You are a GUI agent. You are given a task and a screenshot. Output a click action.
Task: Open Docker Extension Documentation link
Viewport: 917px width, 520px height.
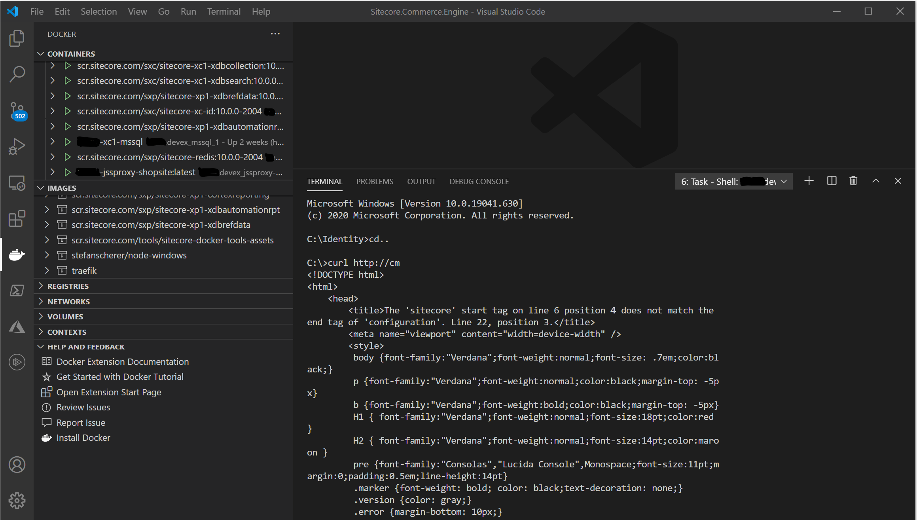122,362
